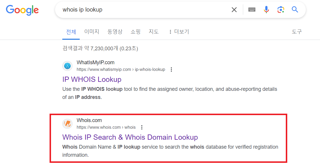Expand the 더보기 menu
The width and height of the screenshot is (320, 166).
point(179,32)
